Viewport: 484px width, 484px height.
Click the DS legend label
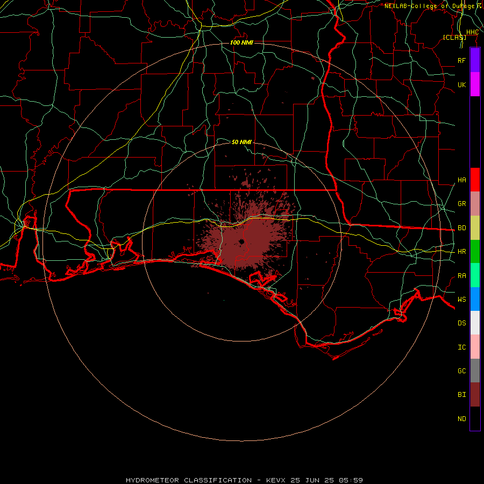tap(461, 323)
